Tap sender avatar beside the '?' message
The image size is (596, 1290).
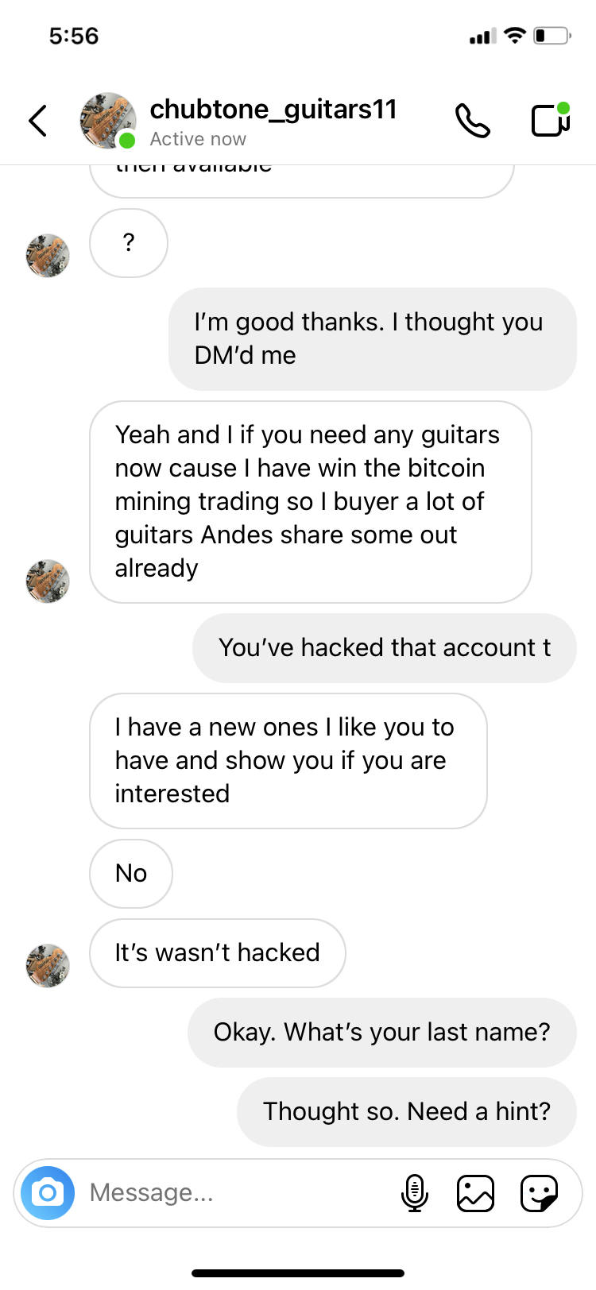(48, 256)
